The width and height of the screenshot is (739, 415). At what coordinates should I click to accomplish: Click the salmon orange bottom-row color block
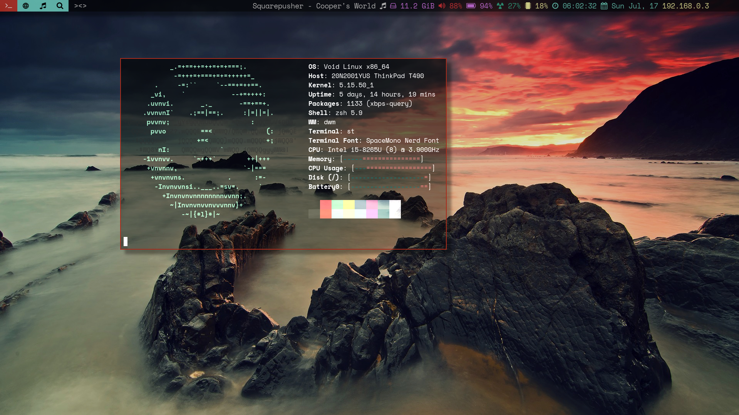pos(326,214)
